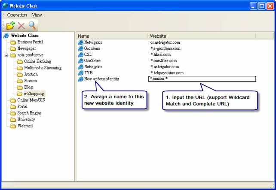Select the TVB list entry
Viewport: 276px width, 190px height.
pyautogui.click(x=89, y=73)
